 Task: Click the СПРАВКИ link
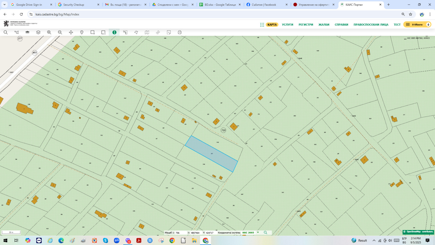(341, 24)
